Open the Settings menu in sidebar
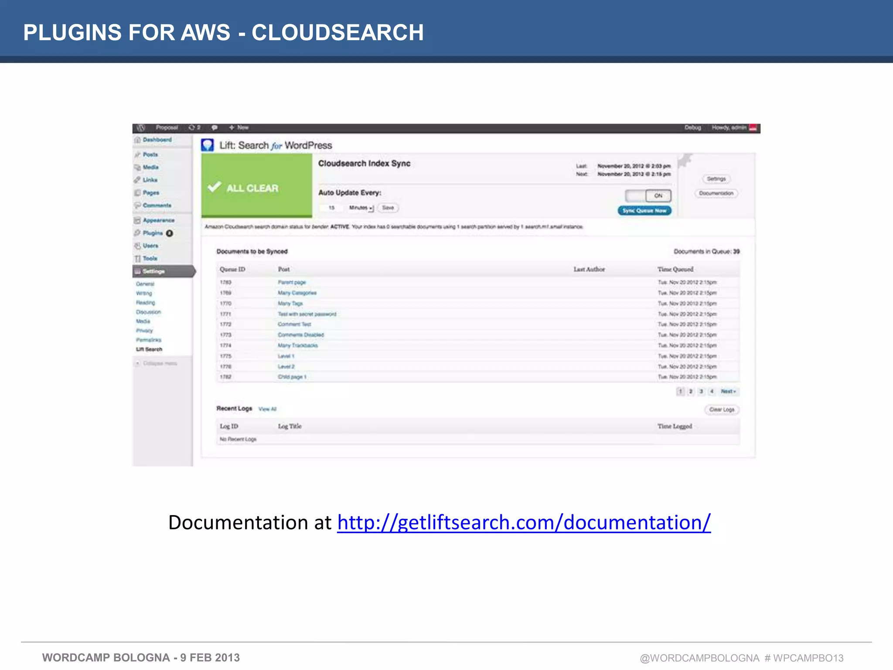The height and width of the screenshot is (670, 893). tap(164, 271)
